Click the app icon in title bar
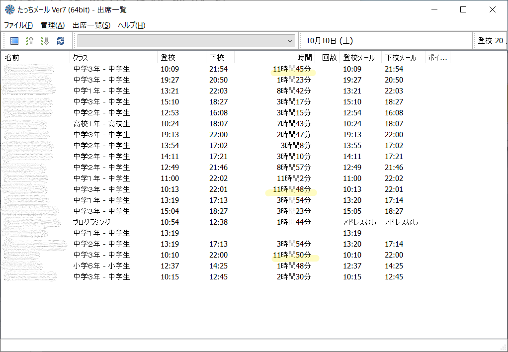 (9, 9)
